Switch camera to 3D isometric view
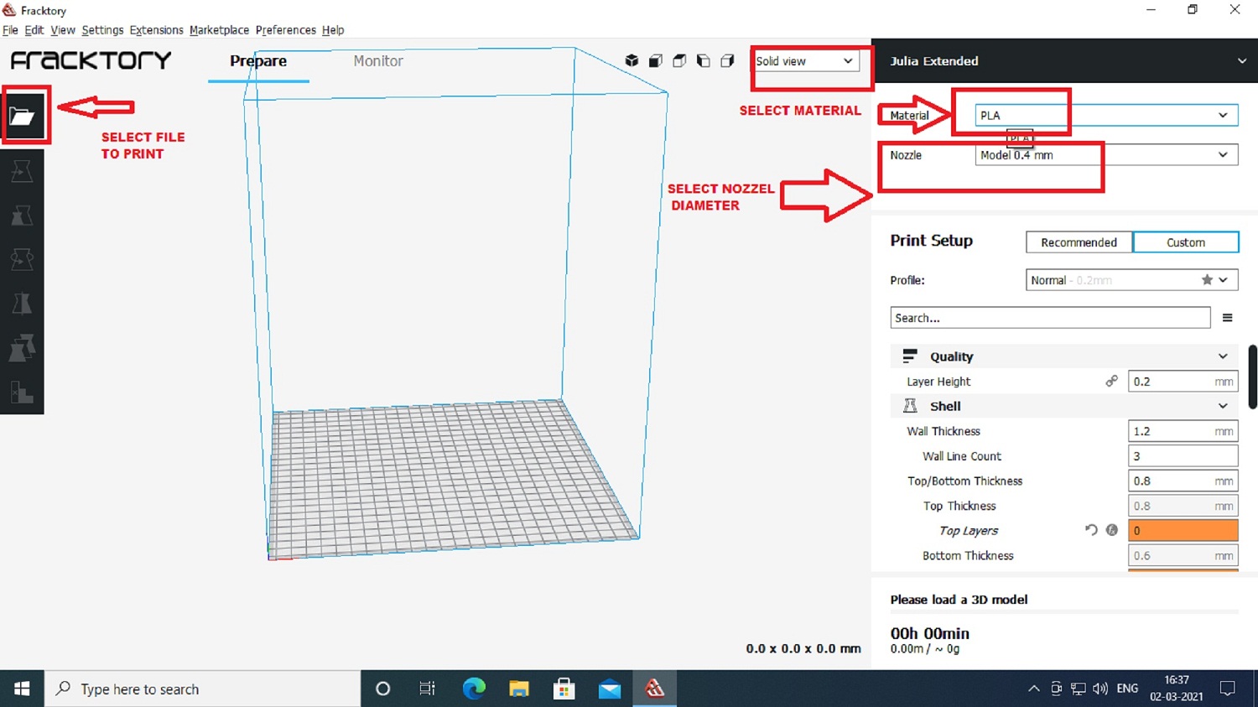The height and width of the screenshot is (707, 1258). [x=632, y=60]
